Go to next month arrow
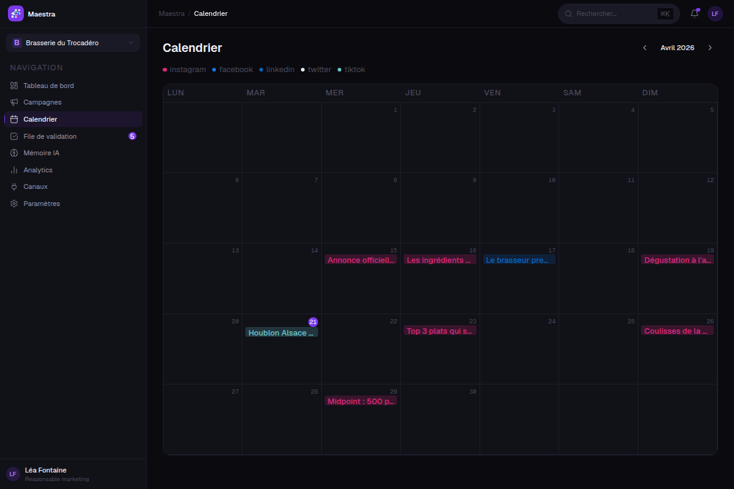Image resolution: width=734 pixels, height=489 pixels. 710,48
